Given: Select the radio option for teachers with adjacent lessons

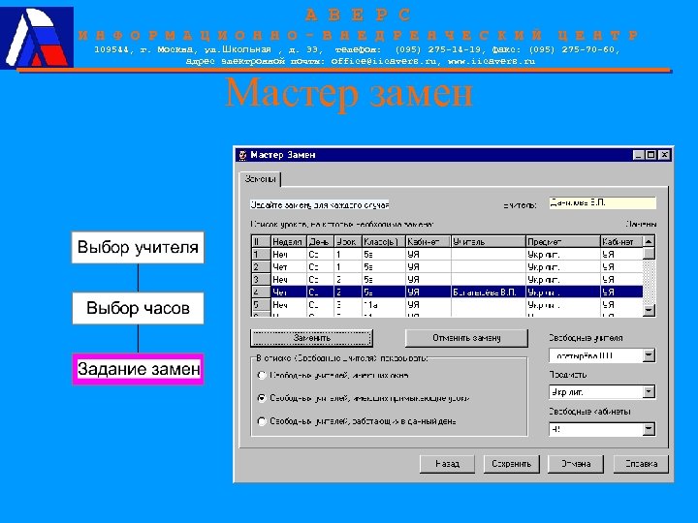Looking at the screenshot, I should point(262,398).
